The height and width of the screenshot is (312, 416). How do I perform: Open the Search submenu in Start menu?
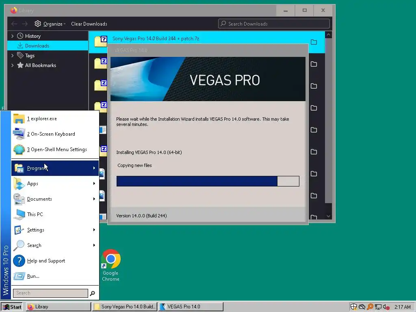55,245
